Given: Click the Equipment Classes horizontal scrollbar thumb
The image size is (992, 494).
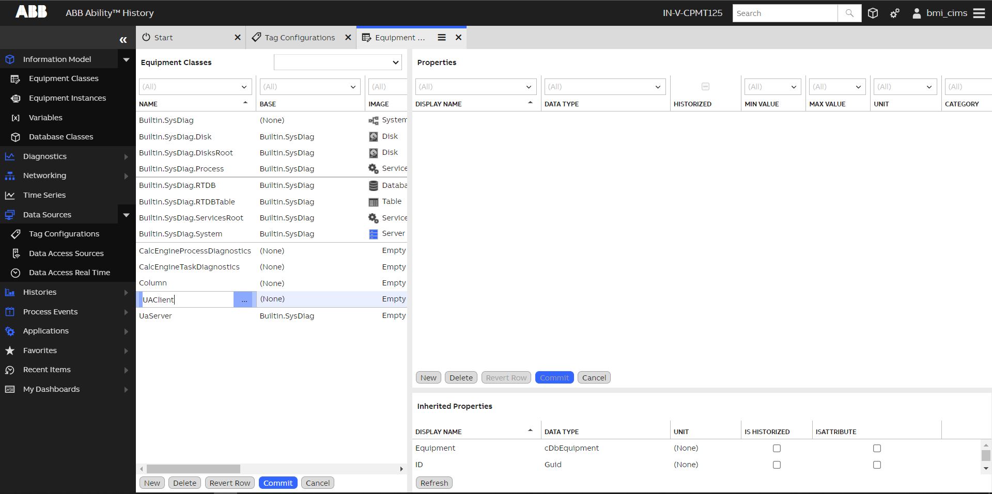Looking at the screenshot, I should pos(193,469).
